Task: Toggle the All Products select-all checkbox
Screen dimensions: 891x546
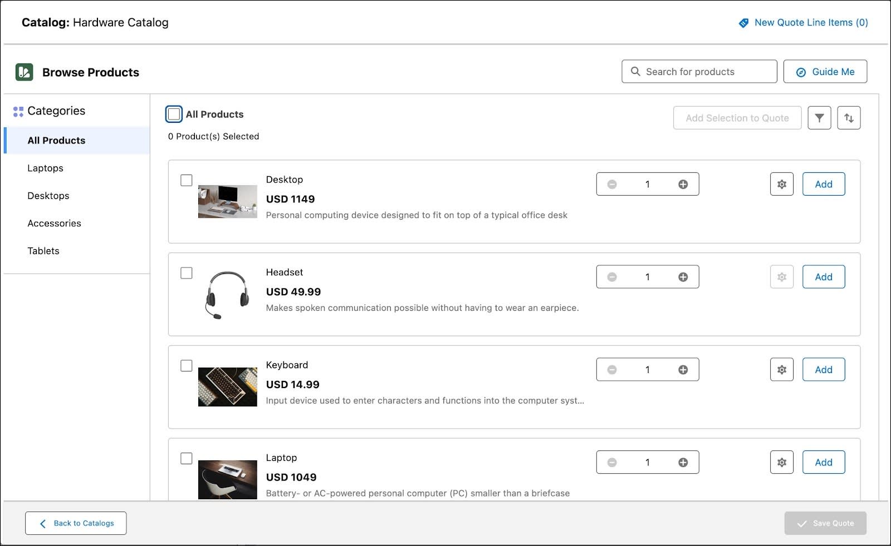Action: [173, 114]
